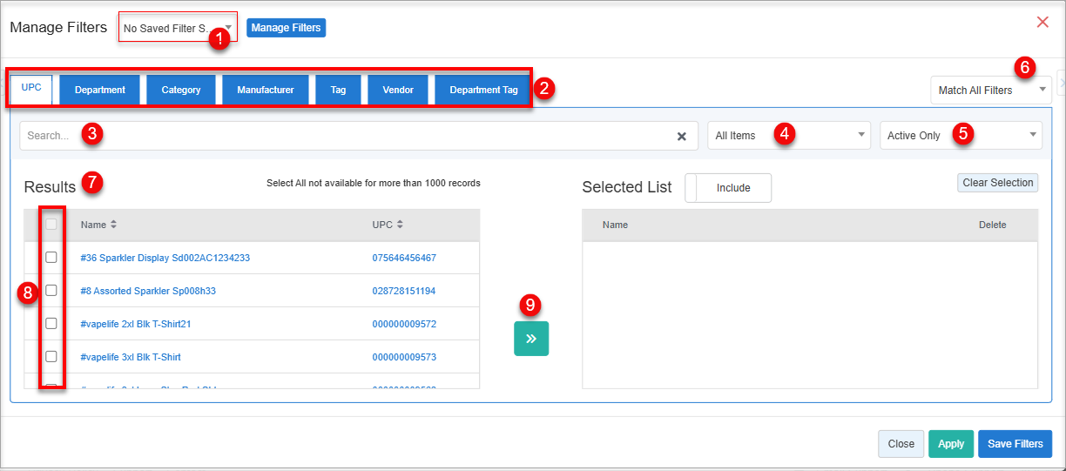The image size is (1066, 471).
Task: Check the #vapelife 3xl Blk T-Shirt row
Action: coord(51,356)
